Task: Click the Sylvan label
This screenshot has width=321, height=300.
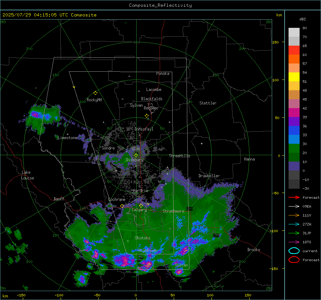Action: [x=136, y=105]
